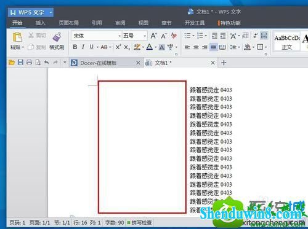Align text right

(205, 47)
